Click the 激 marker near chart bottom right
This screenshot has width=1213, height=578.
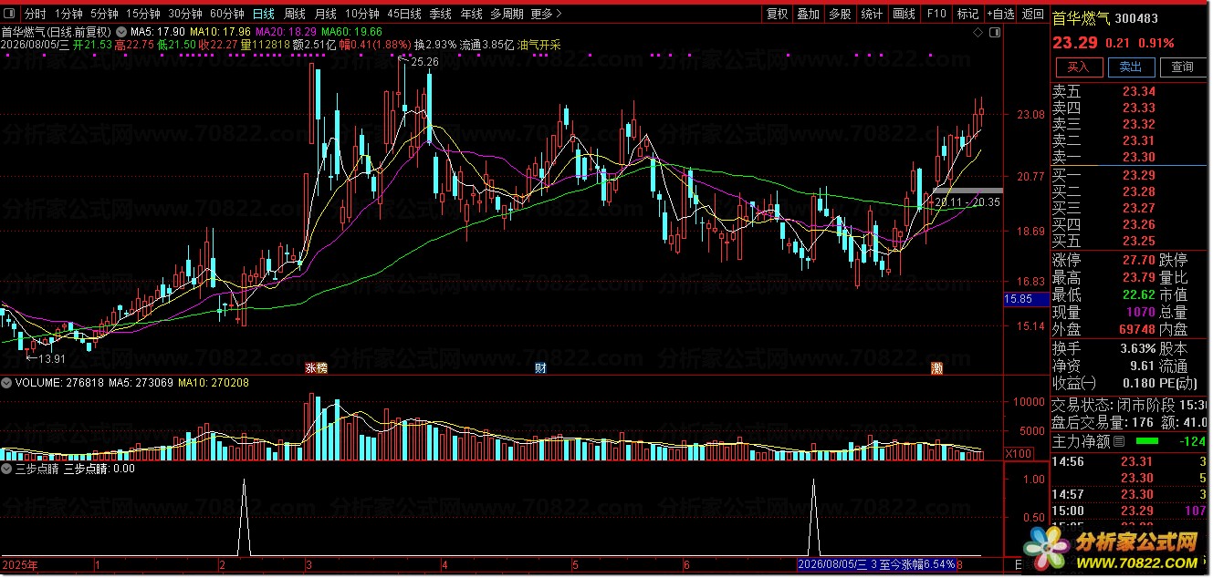click(936, 367)
